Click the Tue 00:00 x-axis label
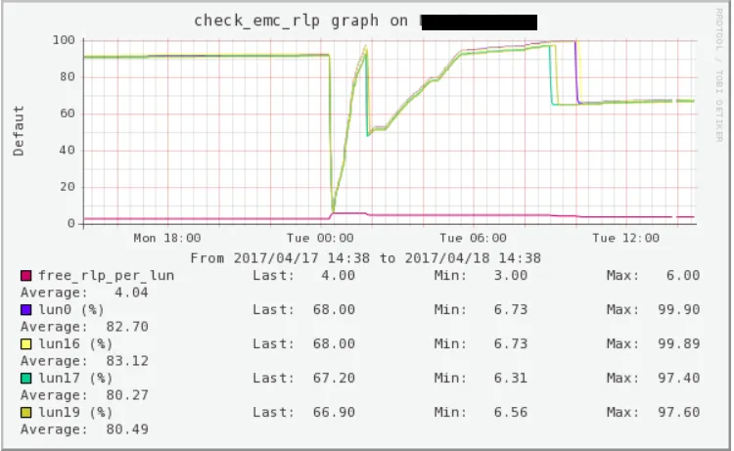Image resolution: width=734 pixels, height=451 pixels. [x=322, y=238]
